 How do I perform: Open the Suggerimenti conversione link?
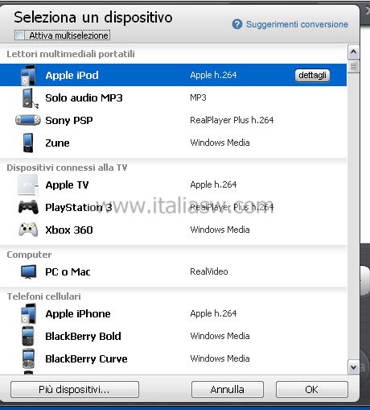pyautogui.click(x=297, y=24)
